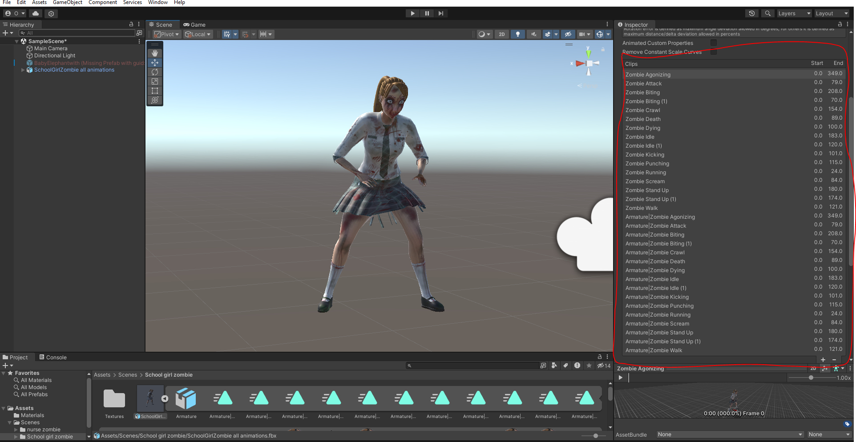Toggle scene audio
Screen dimensions: 856x442
(x=533, y=34)
